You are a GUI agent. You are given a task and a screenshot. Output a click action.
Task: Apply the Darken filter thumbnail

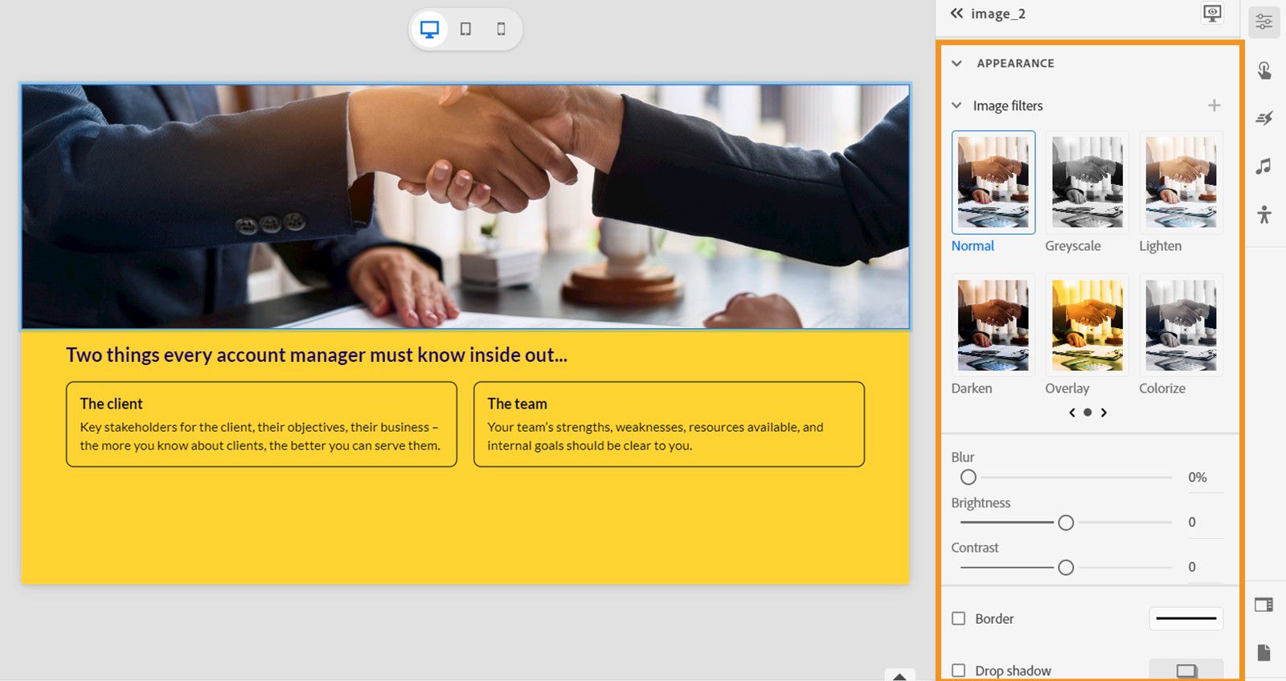[x=993, y=325]
